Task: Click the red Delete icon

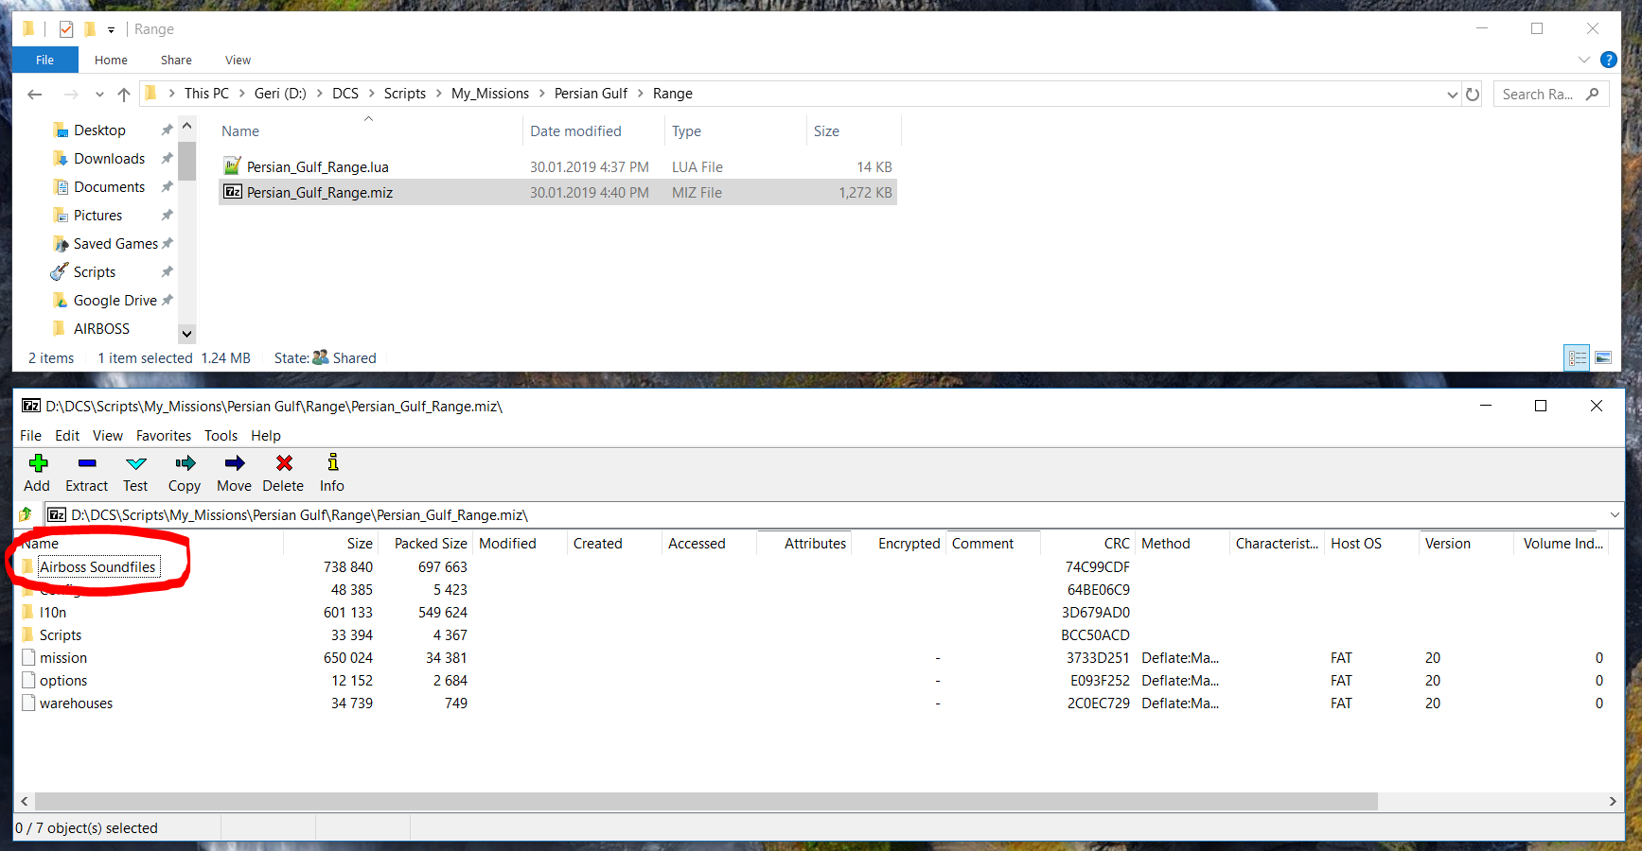Action: (x=284, y=463)
